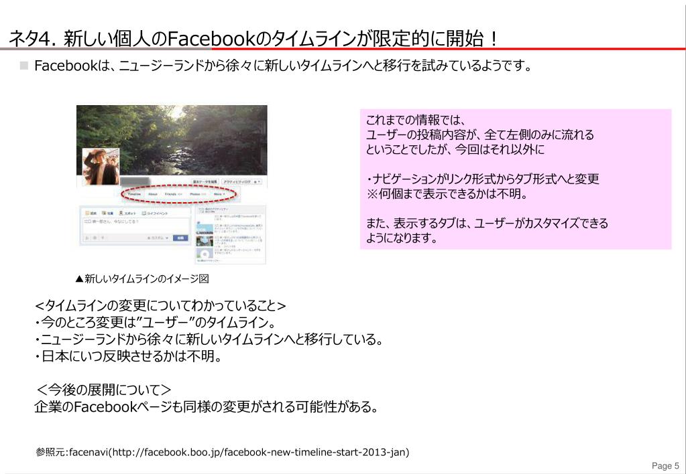
Task: Open the カスタム audience dropdown
Action: coord(158,238)
